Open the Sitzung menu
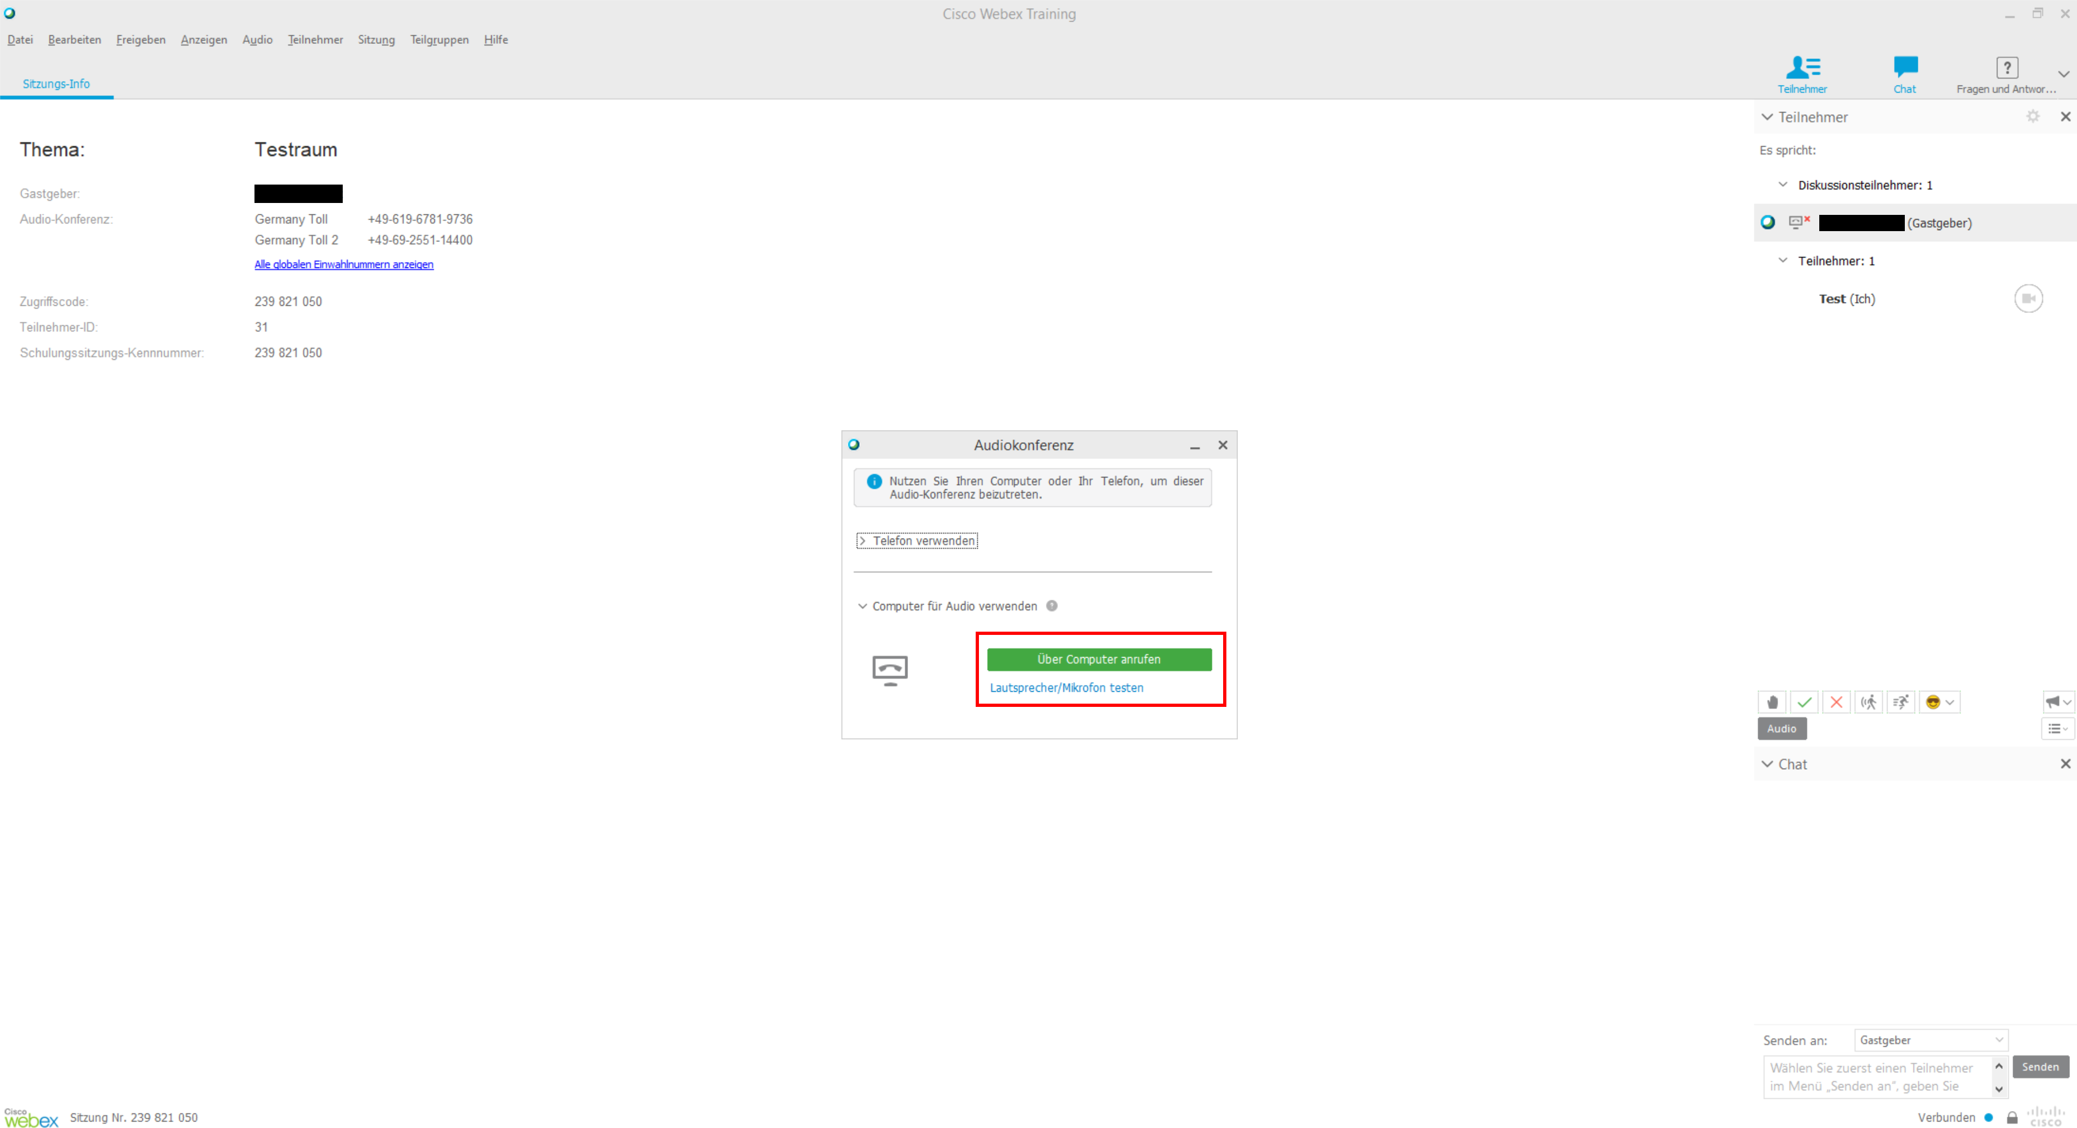2077x1128 pixels. [376, 40]
